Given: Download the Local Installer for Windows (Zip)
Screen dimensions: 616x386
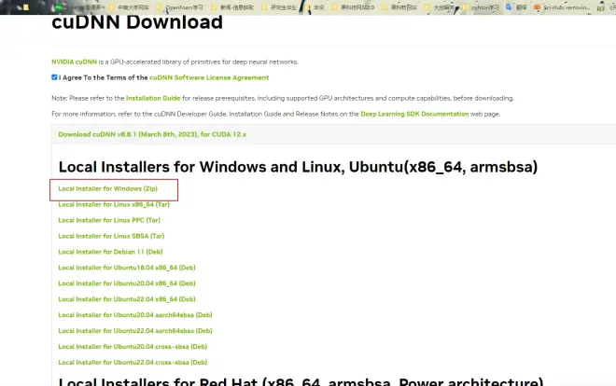Looking at the screenshot, I should pyautogui.click(x=108, y=188).
